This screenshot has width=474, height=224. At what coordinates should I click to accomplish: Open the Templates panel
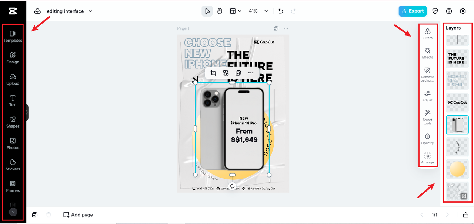tap(13, 37)
